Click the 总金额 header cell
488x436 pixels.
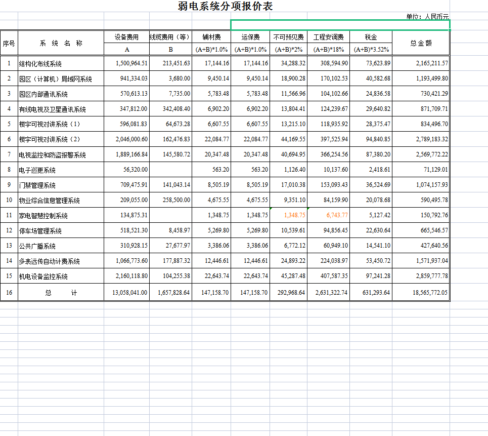click(421, 44)
